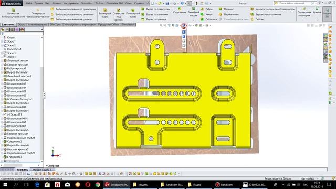Choose the Перенос wrap tool
This screenshot has height=189, width=336.
(226, 9)
